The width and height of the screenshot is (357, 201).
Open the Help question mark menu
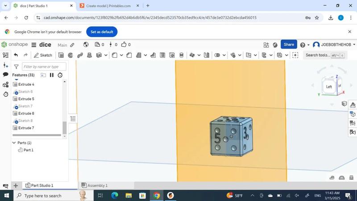coord(304,45)
